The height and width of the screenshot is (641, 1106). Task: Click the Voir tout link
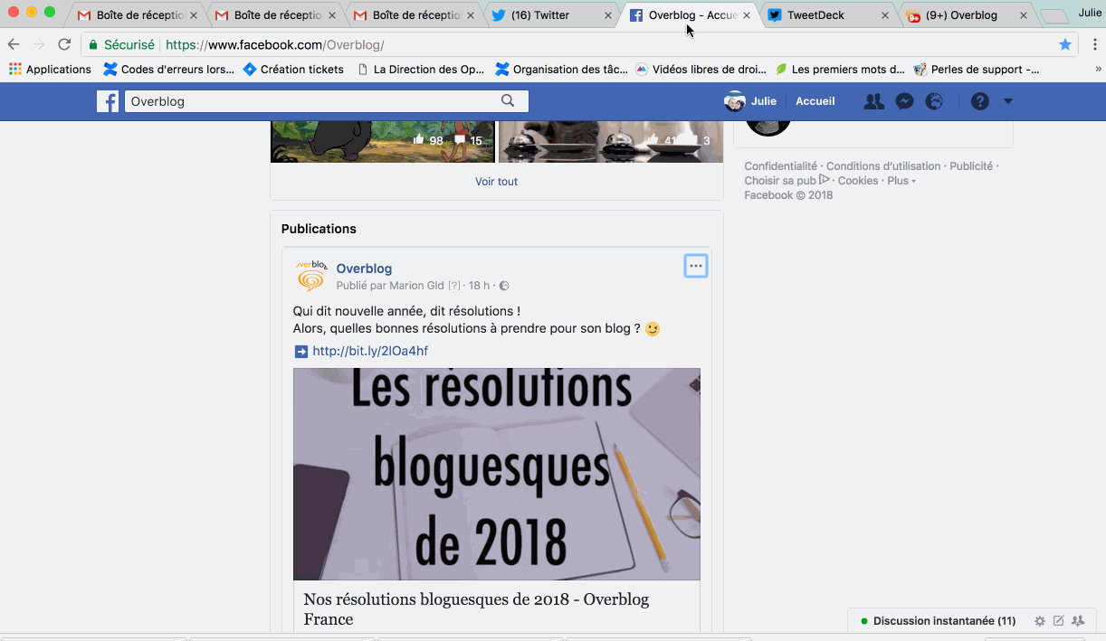point(496,182)
